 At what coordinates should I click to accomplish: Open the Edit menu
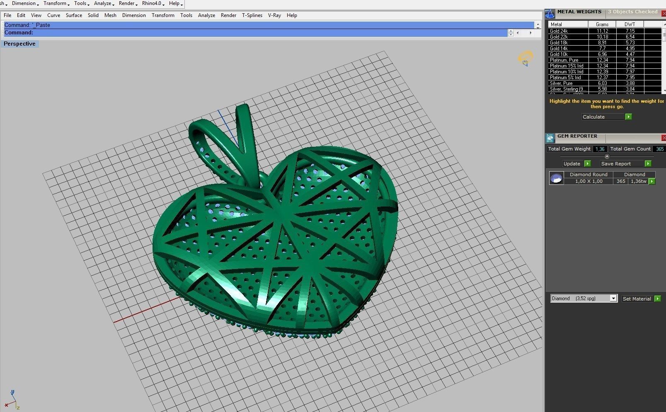tap(21, 15)
